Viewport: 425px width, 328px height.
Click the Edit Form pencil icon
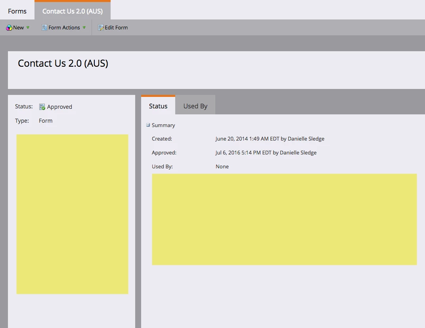pyautogui.click(x=101, y=27)
